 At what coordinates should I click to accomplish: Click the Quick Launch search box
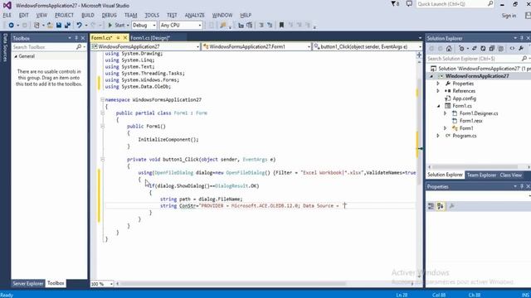[455, 4]
